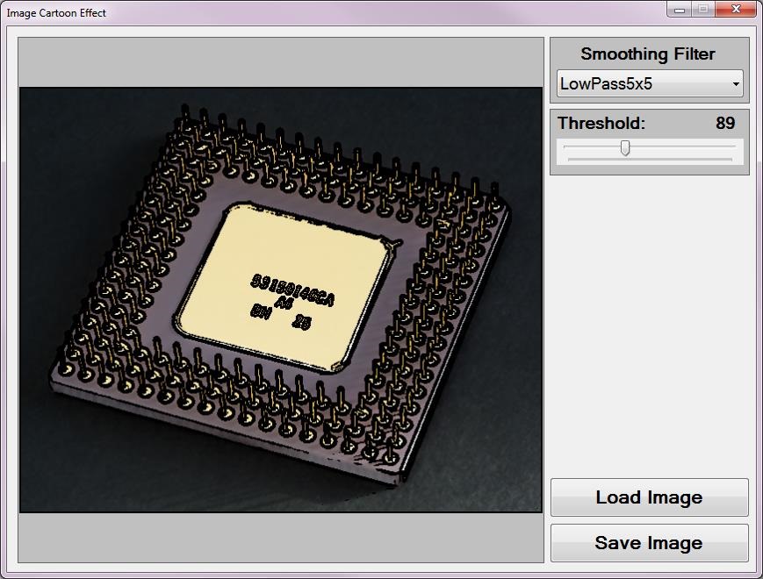
Task: Select the Smoothing Filter heading label
Action: pyautogui.click(x=648, y=54)
